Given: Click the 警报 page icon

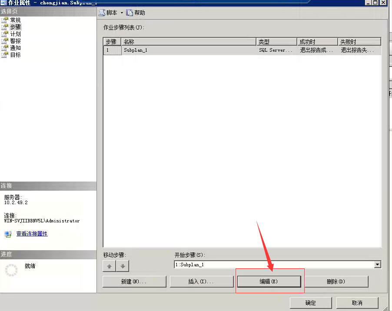Looking at the screenshot, I should tap(5, 41).
